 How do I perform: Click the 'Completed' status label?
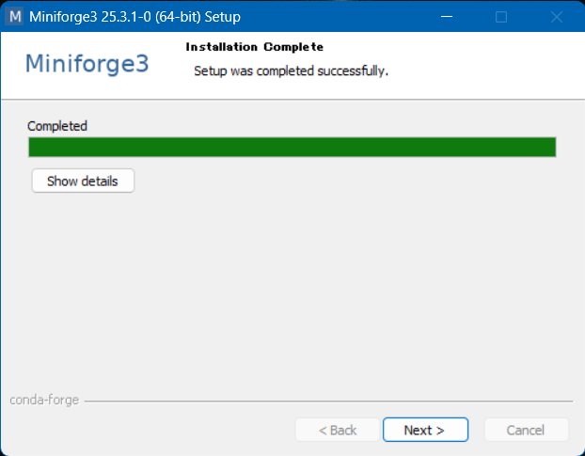pos(57,126)
